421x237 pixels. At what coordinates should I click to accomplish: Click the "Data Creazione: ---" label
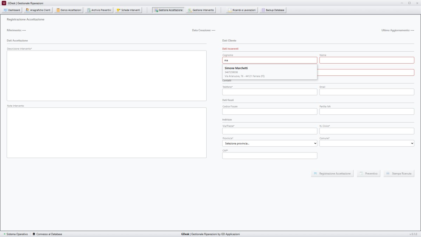click(203, 30)
